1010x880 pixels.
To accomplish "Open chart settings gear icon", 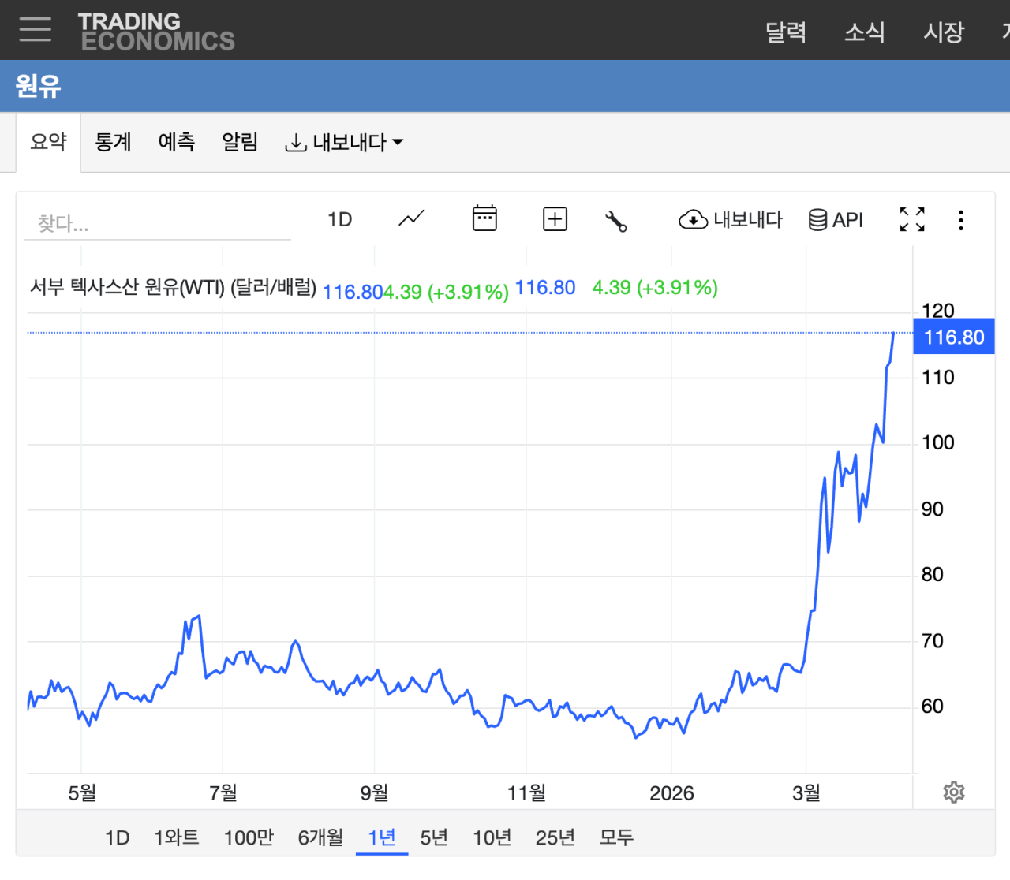I will click(x=953, y=792).
